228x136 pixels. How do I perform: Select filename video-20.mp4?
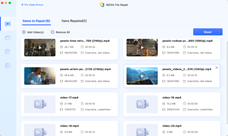[172, 126]
